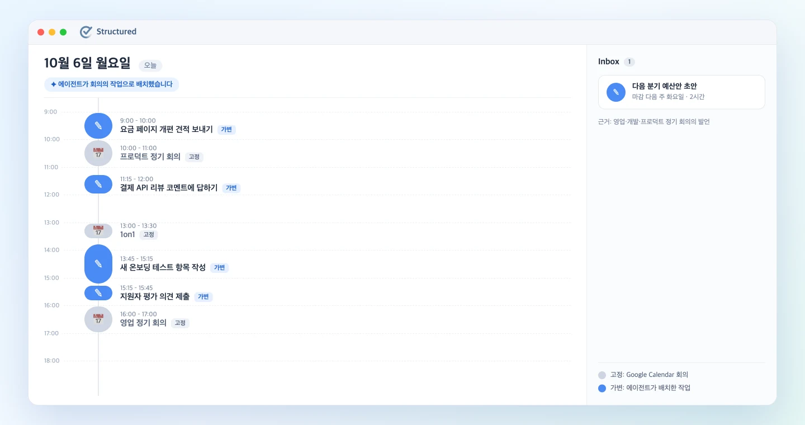Click the 18:00 time label on timeline
The image size is (805, 425).
click(x=51, y=361)
